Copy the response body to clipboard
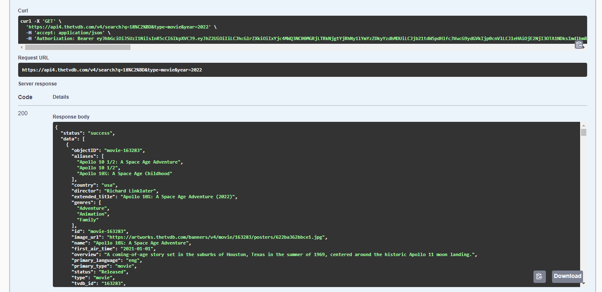This screenshot has width=602, height=292. click(539, 276)
